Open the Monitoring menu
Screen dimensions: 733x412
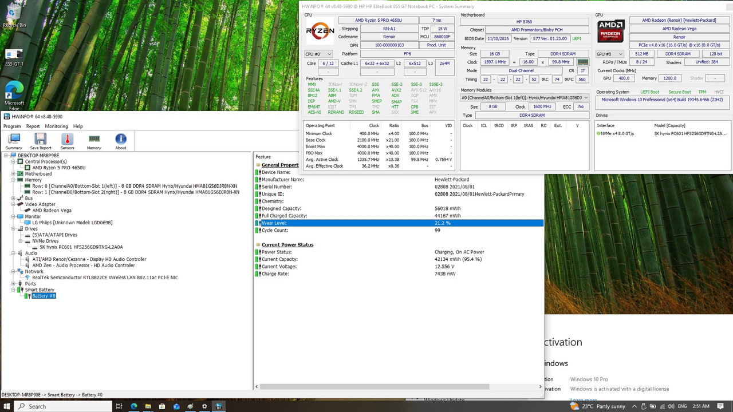(56, 126)
